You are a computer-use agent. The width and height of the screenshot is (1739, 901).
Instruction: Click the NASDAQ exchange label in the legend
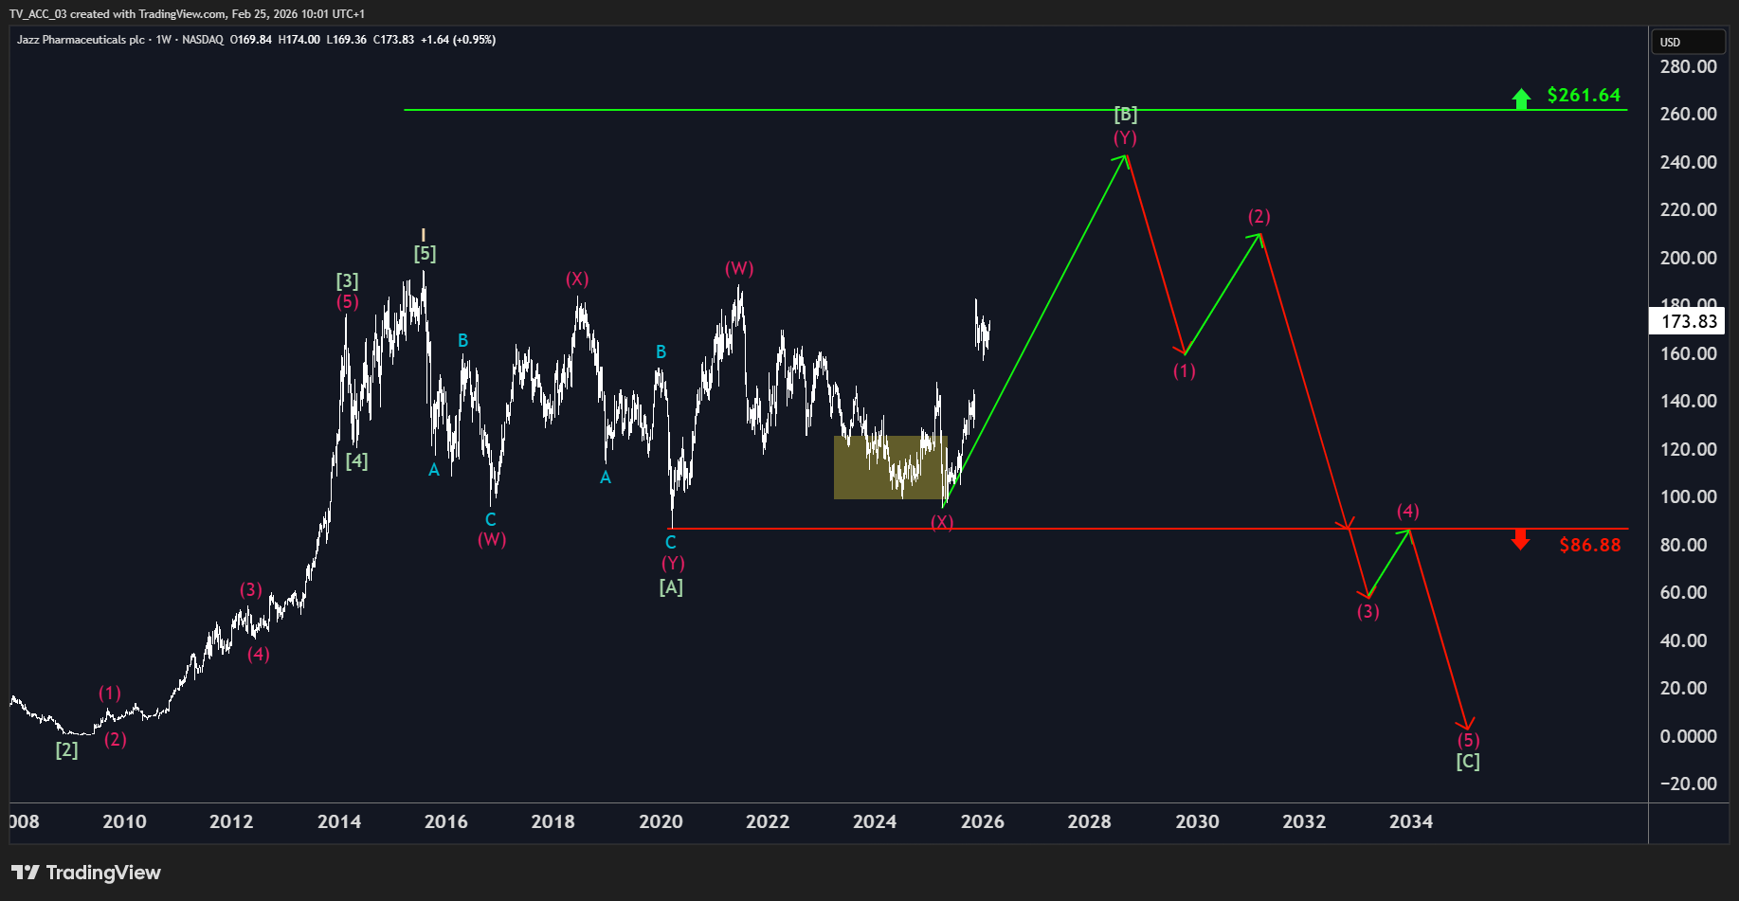203,40
